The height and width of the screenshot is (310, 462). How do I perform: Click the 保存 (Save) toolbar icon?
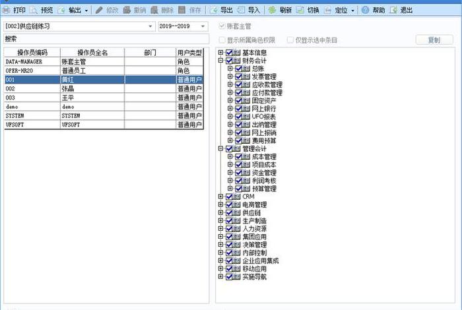[182, 11]
